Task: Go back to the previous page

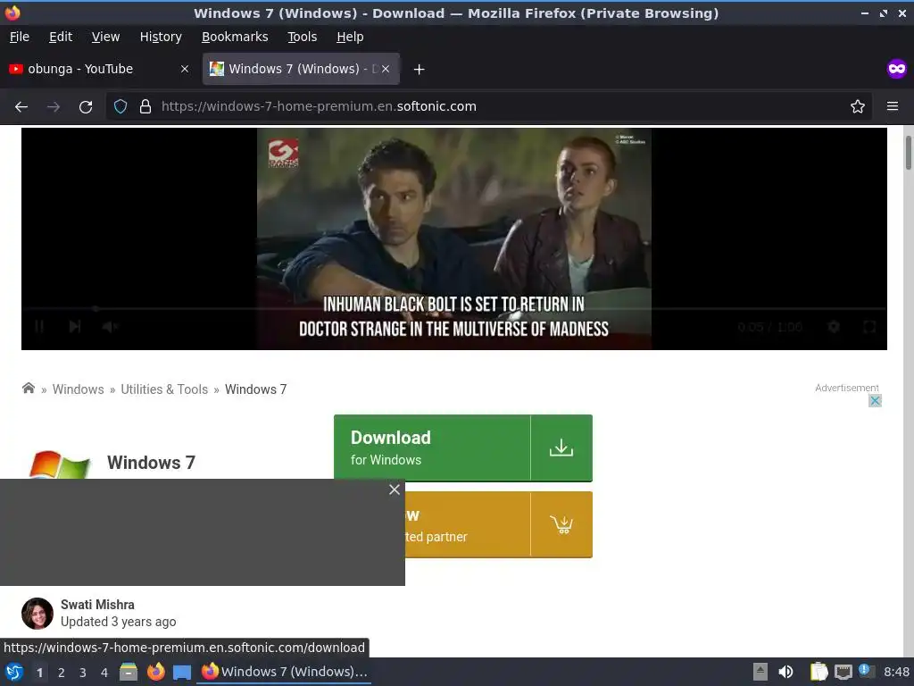Action: pyautogui.click(x=21, y=107)
